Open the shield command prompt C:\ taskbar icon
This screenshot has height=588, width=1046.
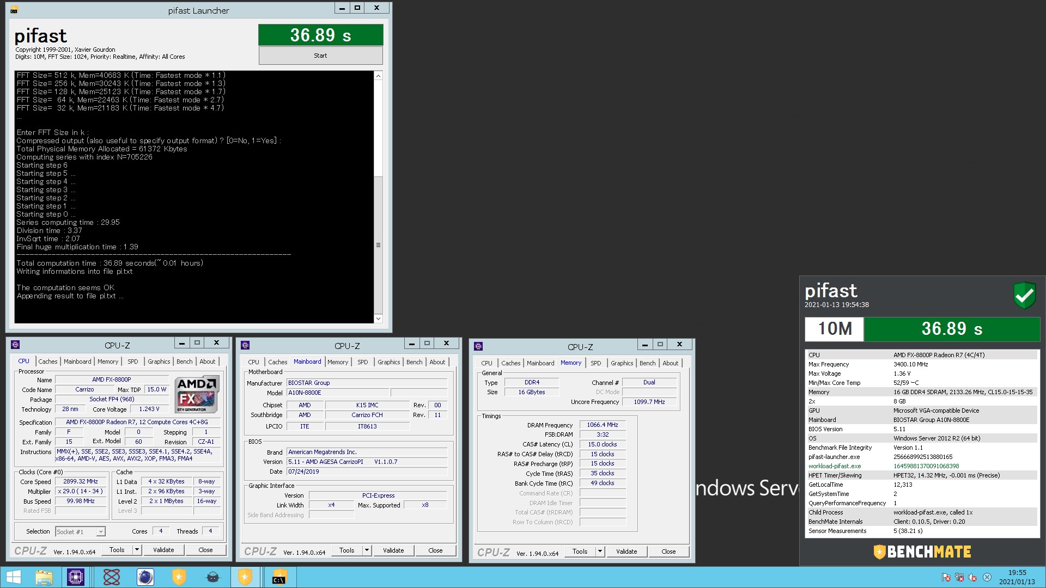point(279,577)
